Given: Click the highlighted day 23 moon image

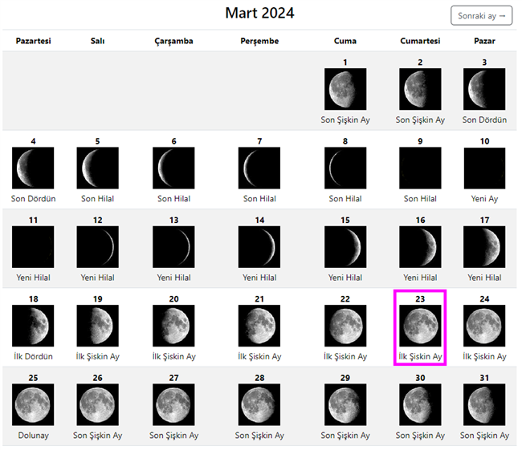Looking at the screenshot, I should point(420,326).
